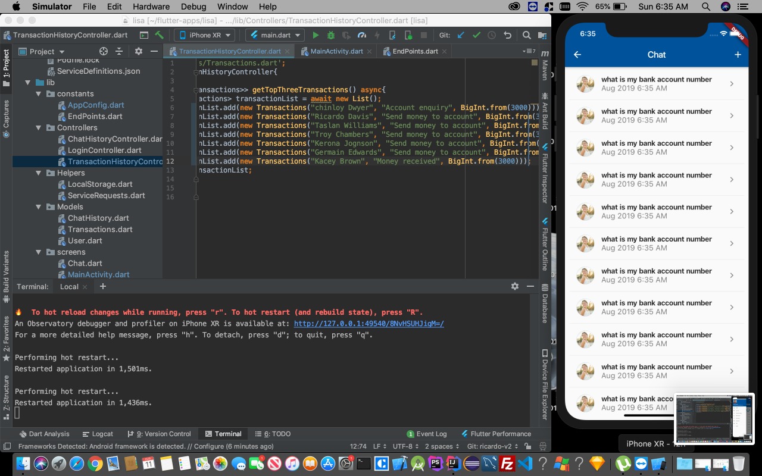The width and height of the screenshot is (762, 476).
Task: Open Git branch ricardo-v2 selector
Action: point(495,446)
